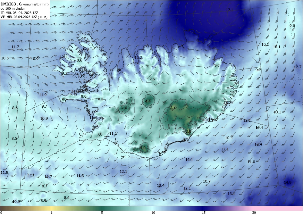Click the 4.4 value inside the glacier outline
Viewport: 303px width, 215px height.
(148, 101)
